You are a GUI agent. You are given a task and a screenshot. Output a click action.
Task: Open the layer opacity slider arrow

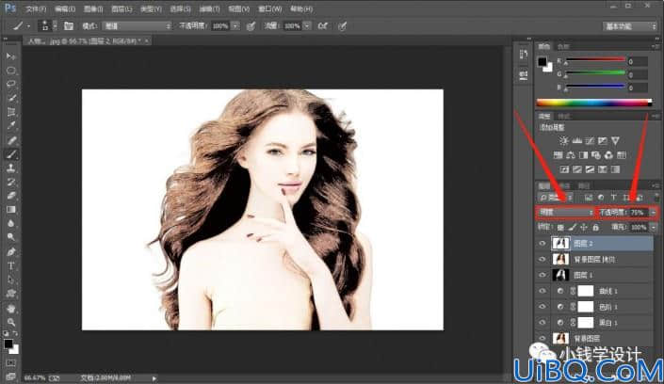tap(654, 212)
